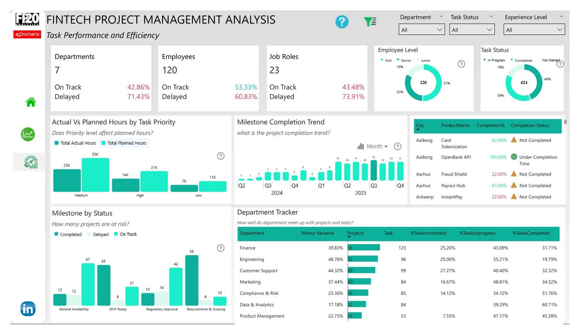Select the LinkedIn icon at the bottom left
The width and height of the screenshot is (580, 335).
pyautogui.click(x=28, y=309)
